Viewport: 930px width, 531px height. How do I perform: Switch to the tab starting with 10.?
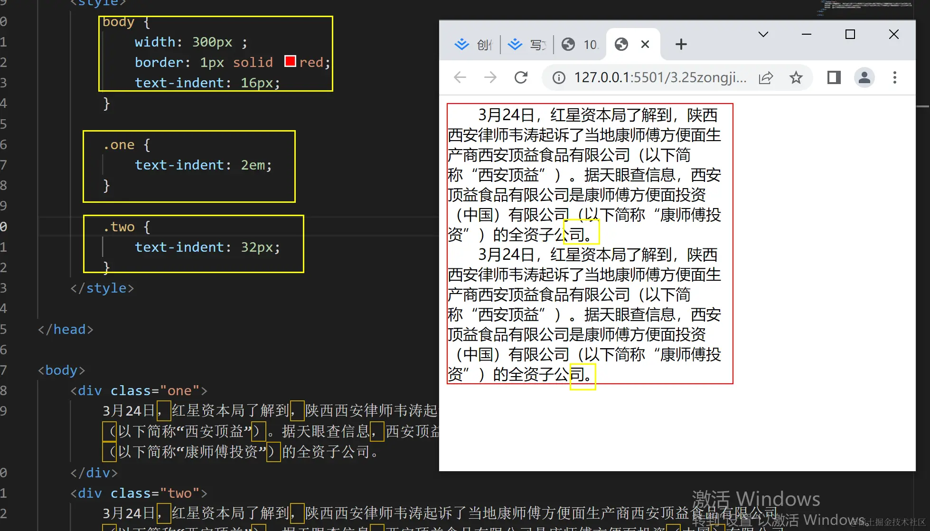pyautogui.click(x=580, y=45)
